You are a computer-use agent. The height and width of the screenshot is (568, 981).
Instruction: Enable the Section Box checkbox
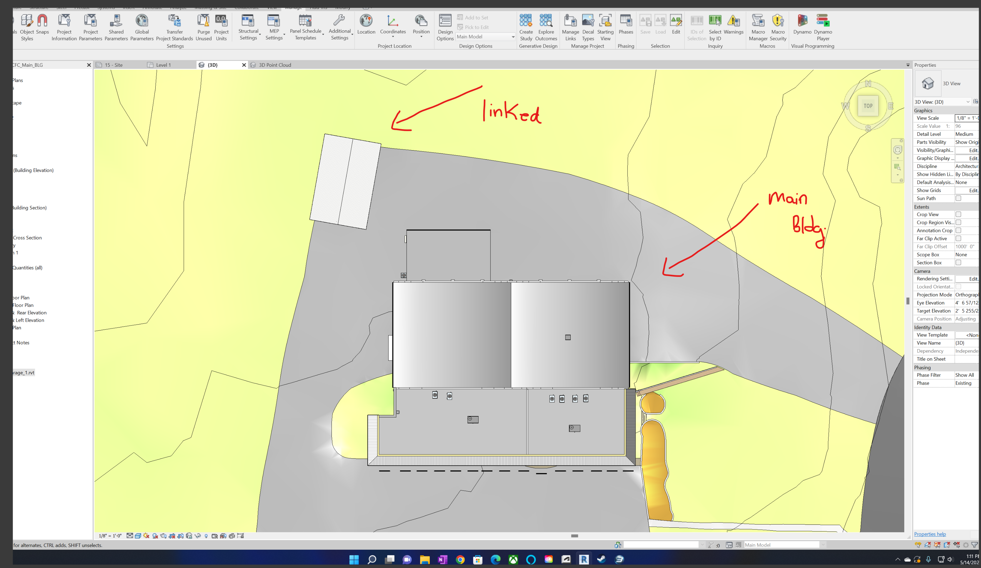coord(958,263)
